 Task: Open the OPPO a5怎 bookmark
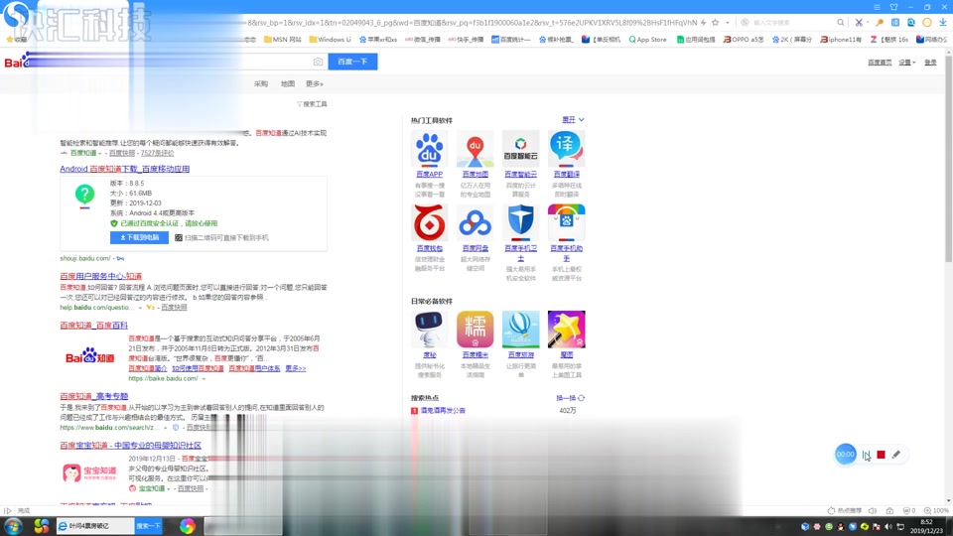[x=744, y=40]
